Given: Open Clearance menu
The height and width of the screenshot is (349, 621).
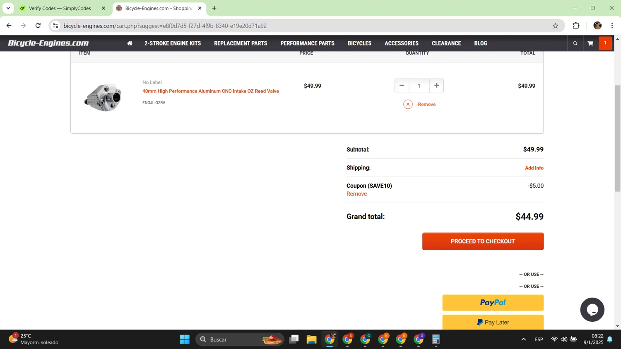Looking at the screenshot, I should [446, 43].
